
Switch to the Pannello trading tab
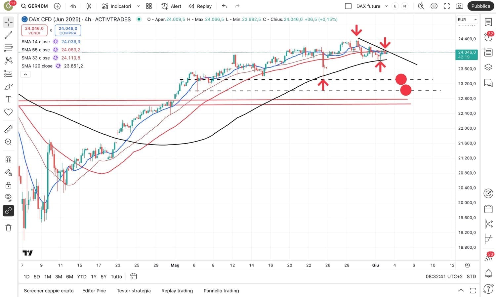tap(221, 291)
